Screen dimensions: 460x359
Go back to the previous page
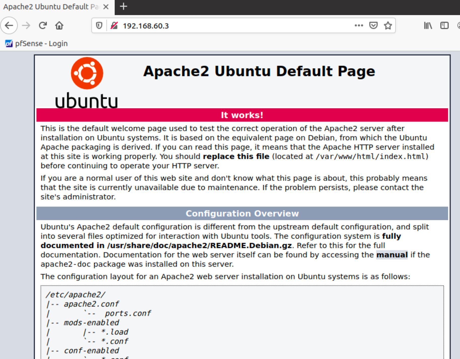point(9,25)
